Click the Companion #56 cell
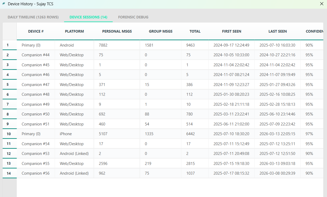 [36, 173]
